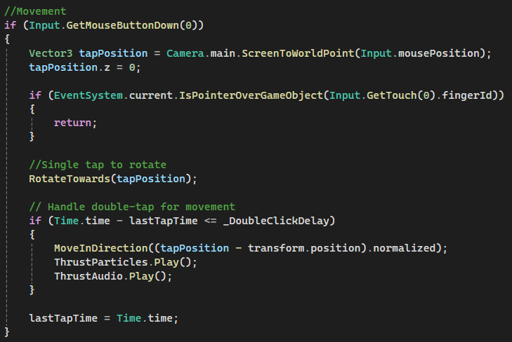Click the MoveInDirection method call

click(101, 248)
